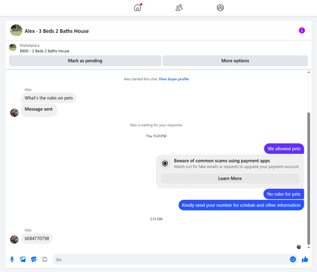Viewport: 317px width, 272px height.
Task: Click scrollbar down arrow
Action: tap(309, 247)
